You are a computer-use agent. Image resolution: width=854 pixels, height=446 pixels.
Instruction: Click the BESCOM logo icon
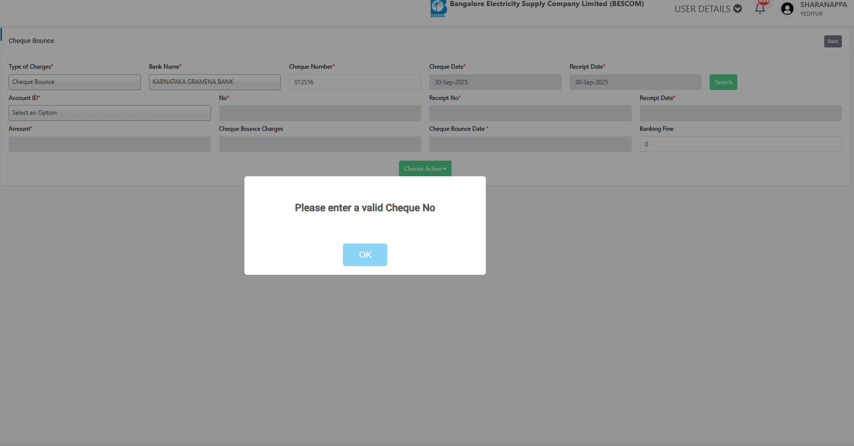[x=438, y=9]
